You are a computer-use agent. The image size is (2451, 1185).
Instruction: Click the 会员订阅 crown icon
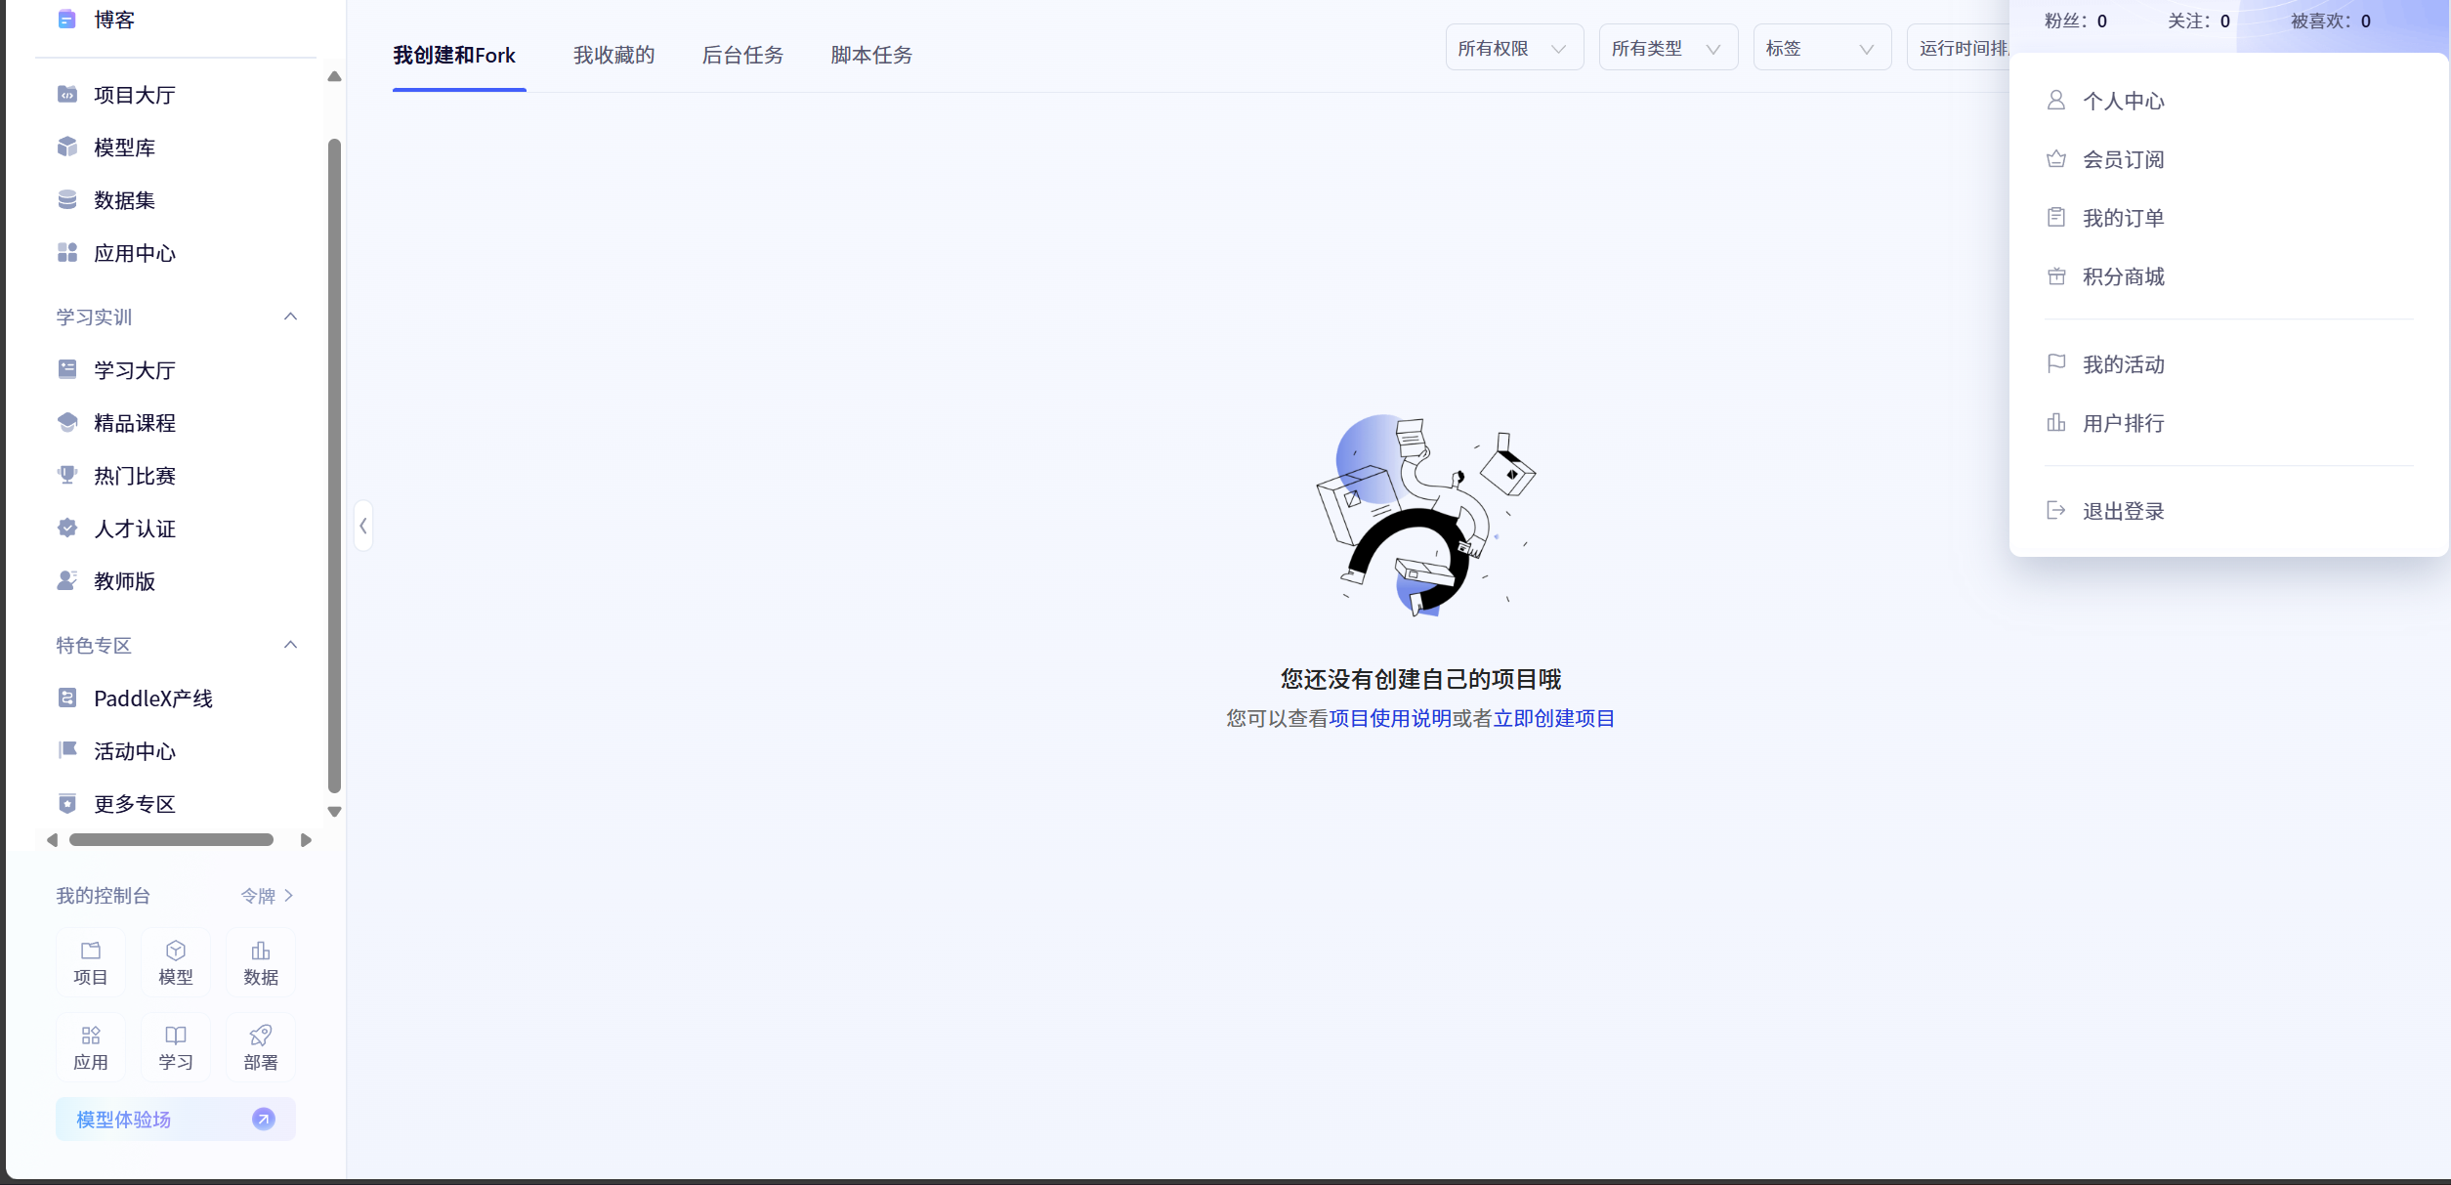(2056, 159)
